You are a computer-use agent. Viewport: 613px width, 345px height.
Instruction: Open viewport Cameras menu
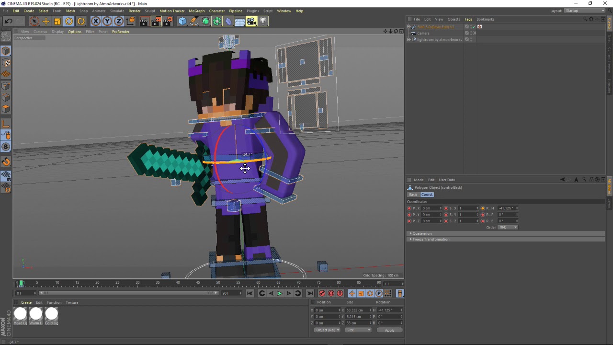(x=40, y=32)
